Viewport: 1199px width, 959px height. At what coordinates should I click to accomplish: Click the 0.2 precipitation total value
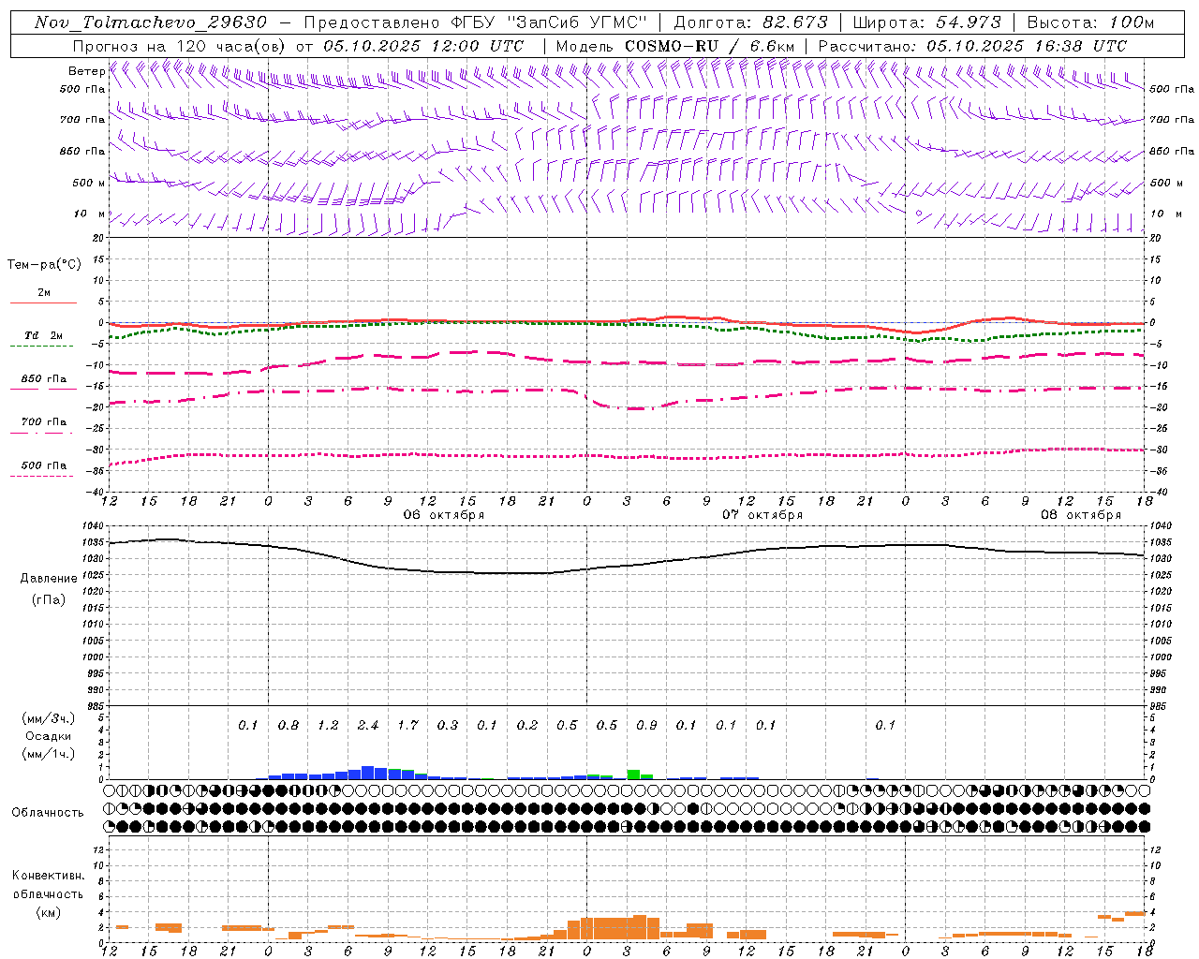(x=527, y=726)
